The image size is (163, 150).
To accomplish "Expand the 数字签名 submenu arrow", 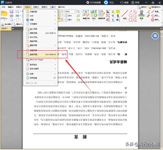I will pyautogui.click(x=55, y=65).
